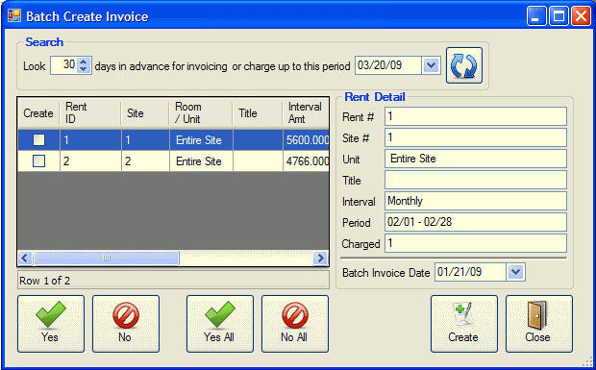Open the charge period date dropdown 03/20/09
This screenshot has height=370, width=596.
(431, 65)
